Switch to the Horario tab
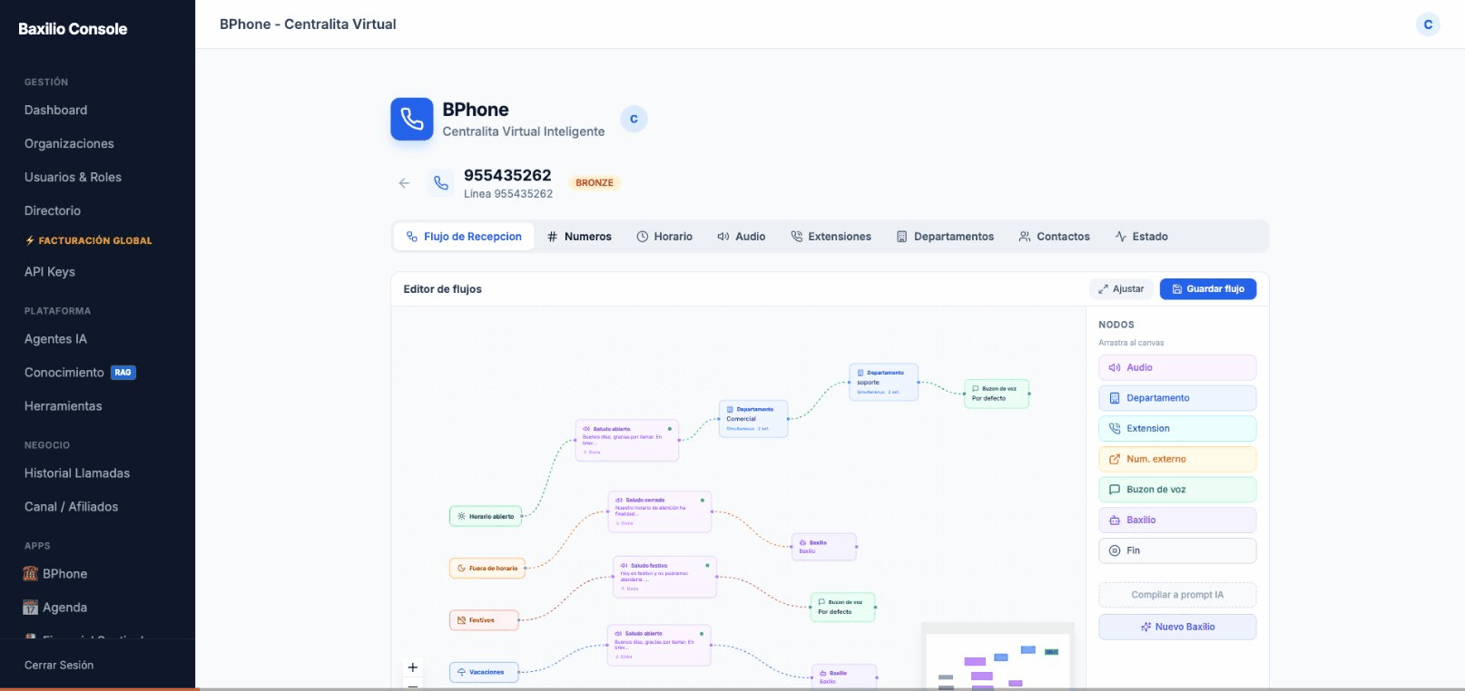The width and height of the screenshot is (1465, 691). coord(664,237)
